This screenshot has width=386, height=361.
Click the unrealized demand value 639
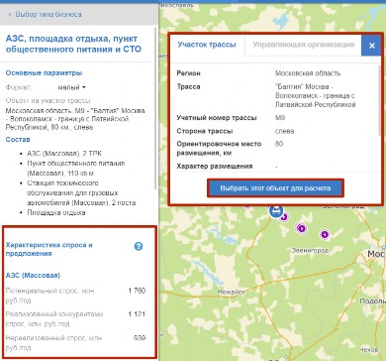coord(140,338)
